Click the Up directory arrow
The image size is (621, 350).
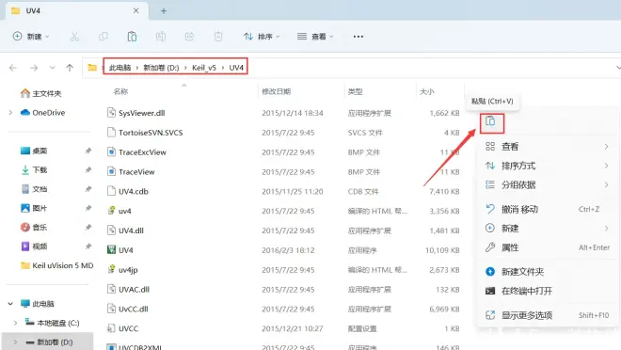point(70,68)
